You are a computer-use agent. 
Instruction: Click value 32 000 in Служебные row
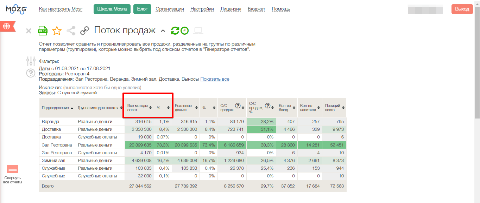139,176
